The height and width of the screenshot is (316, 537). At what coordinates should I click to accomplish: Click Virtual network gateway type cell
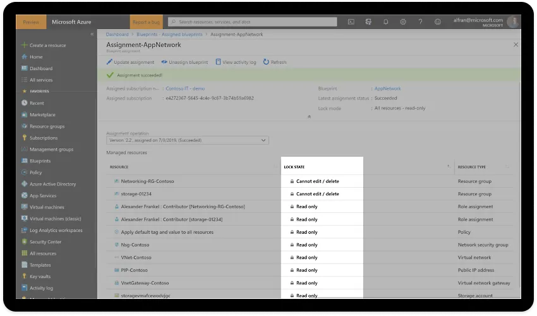click(x=483, y=283)
